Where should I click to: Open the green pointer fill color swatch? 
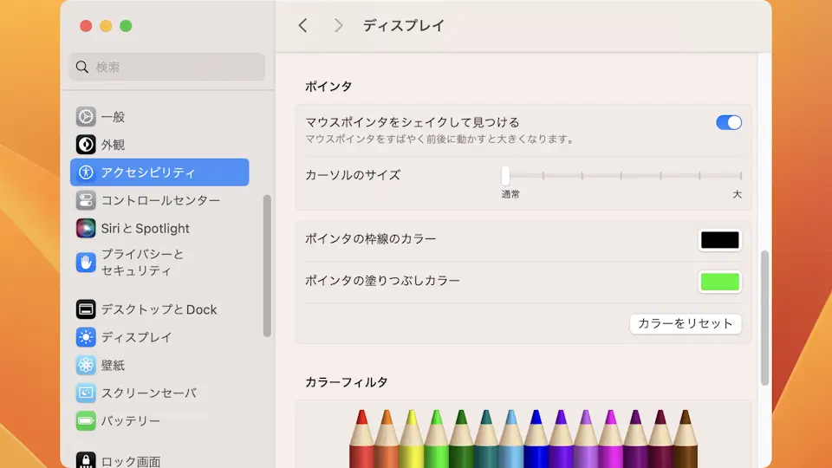pyautogui.click(x=720, y=282)
